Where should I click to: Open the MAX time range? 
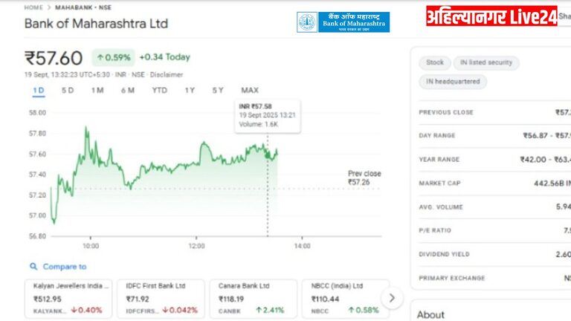[250, 91]
